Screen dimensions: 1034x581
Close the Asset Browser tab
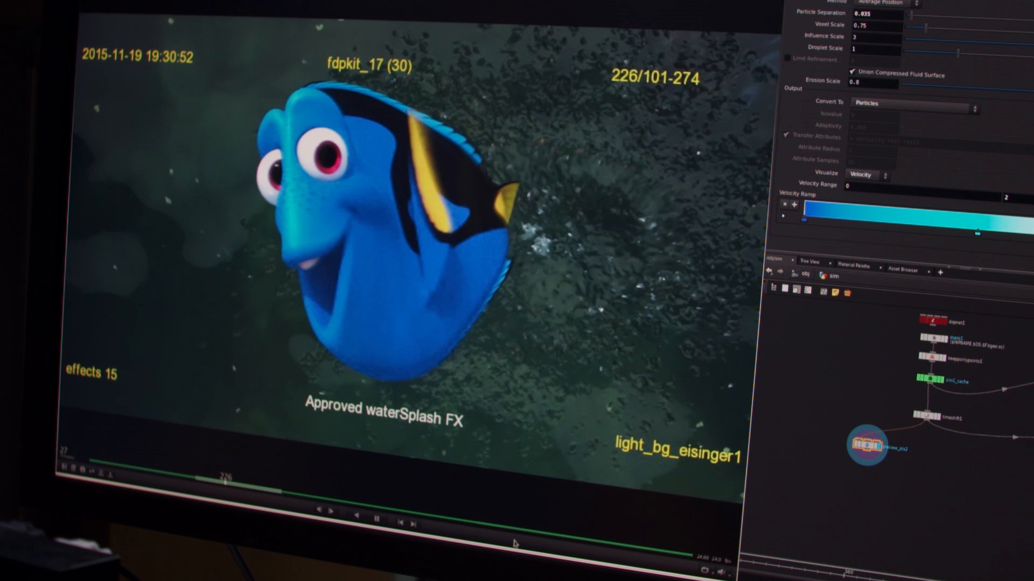[928, 272]
